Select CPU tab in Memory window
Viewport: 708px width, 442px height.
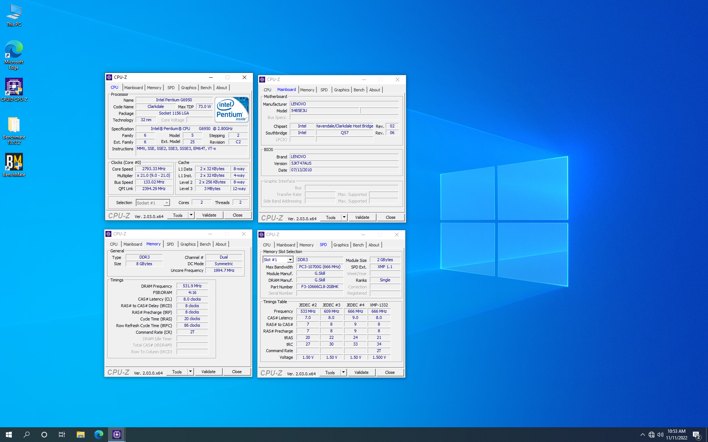coord(114,244)
